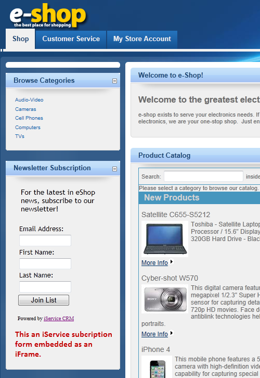Click the e-shop logo
The image size is (260, 378).
[x=48, y=16]
